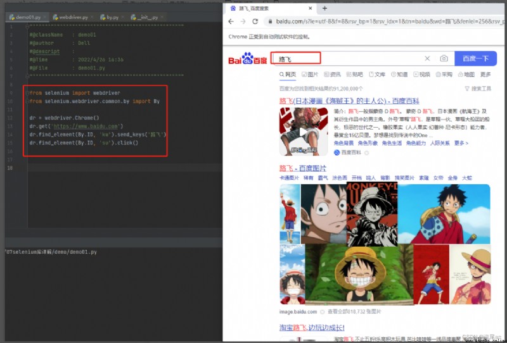Open the 角色形象 sub-link
This screenshot has height=343, width=507.
[x=368, y=143]
